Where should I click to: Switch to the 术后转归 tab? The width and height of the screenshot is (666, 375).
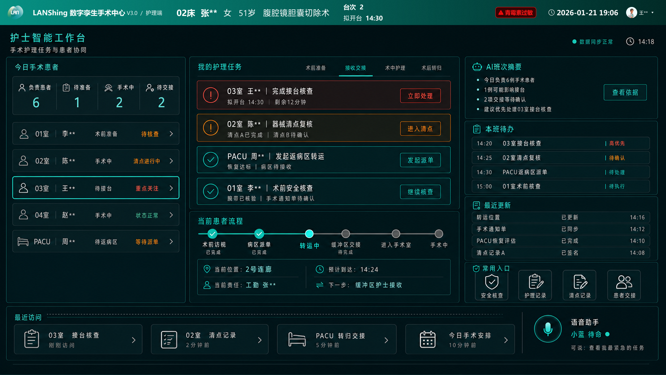coord(432,68)
